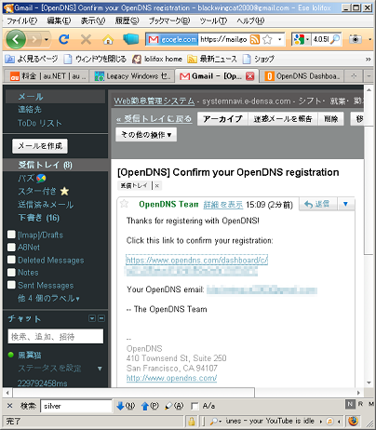Open the 編集 menu
Image resolution: width=376 pixels, height=430 pixels.
59,20
